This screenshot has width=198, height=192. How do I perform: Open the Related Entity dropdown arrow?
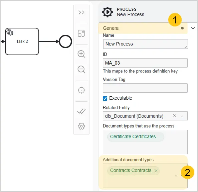point(182,116)
